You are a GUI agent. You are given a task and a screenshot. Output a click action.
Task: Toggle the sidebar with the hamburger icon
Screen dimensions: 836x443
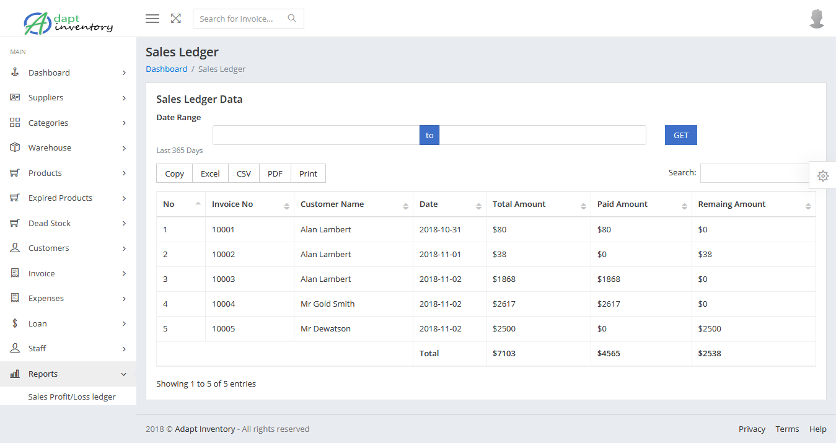coord(152,18)
